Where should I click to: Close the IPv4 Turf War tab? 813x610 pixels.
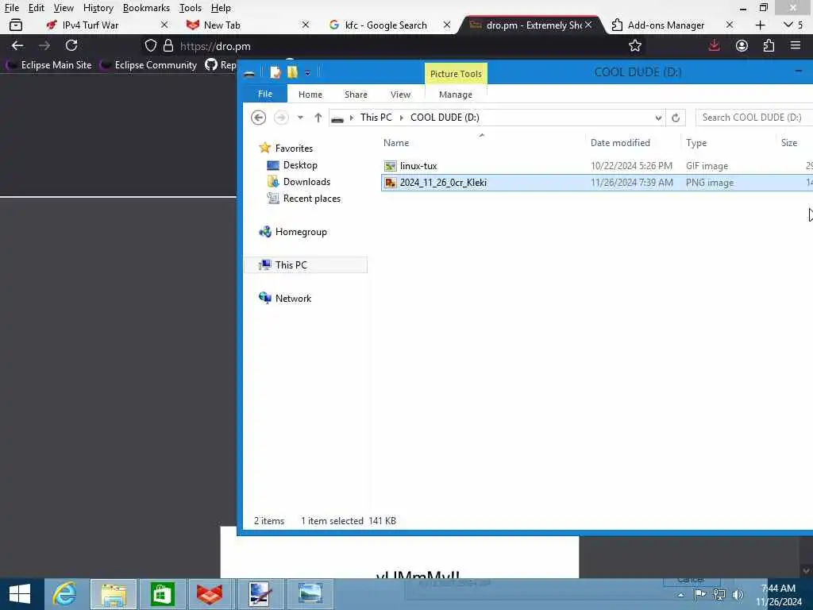point(164,25)
